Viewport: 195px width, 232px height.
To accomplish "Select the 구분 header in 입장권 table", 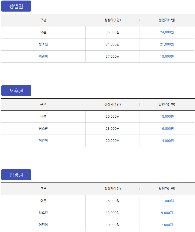I will 43,189.
